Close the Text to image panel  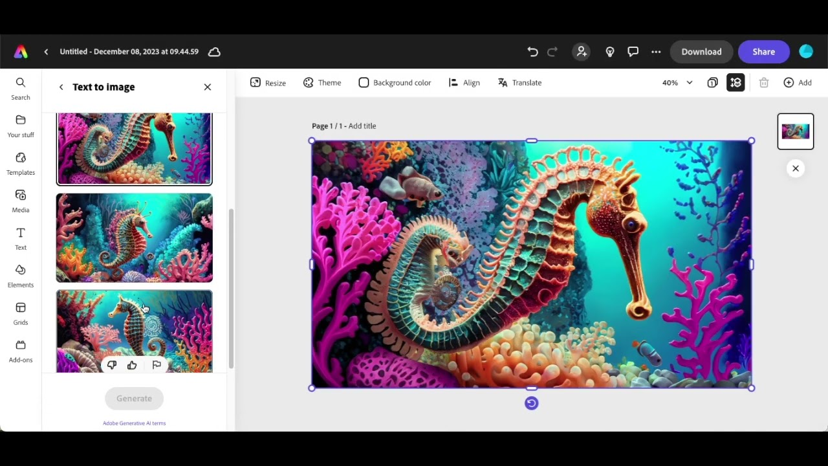pyautogui.click(x=208, y=87)
